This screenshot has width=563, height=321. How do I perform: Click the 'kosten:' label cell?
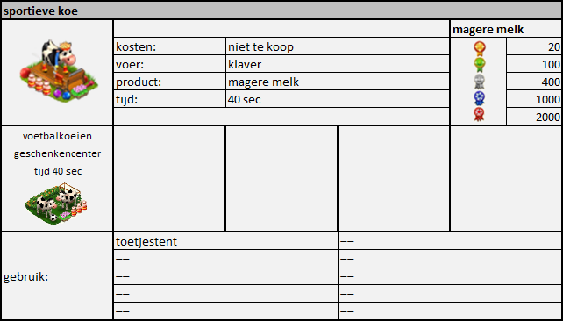tap(169, 46)
